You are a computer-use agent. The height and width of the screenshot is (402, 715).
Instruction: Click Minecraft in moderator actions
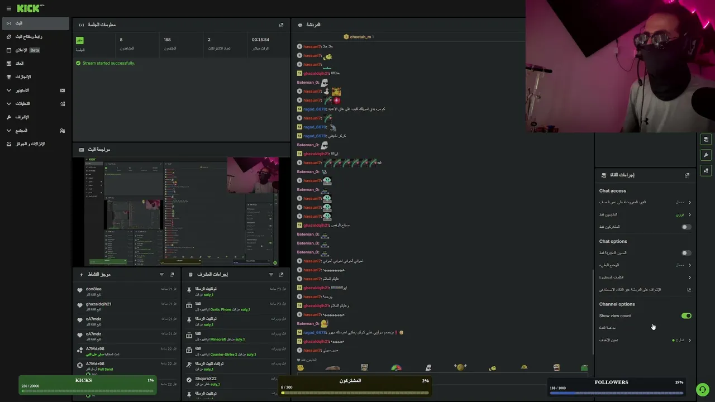coord(218,339)
